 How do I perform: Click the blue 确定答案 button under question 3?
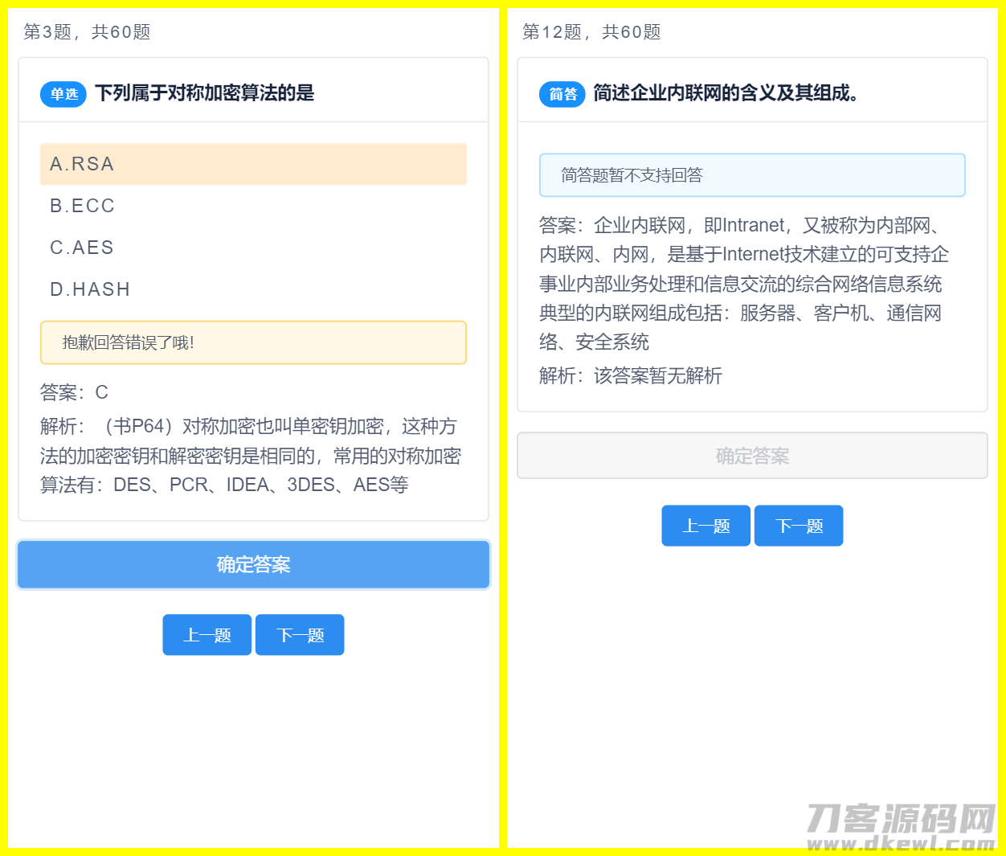(x=253, y=564)
